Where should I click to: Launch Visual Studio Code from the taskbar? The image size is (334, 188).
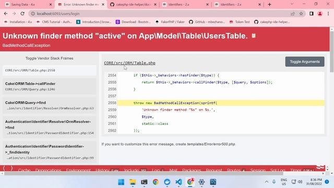point(178,182)
